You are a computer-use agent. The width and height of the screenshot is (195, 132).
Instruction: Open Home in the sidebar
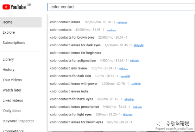21,22
